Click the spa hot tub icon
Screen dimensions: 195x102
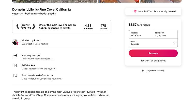tap(15, 56)
